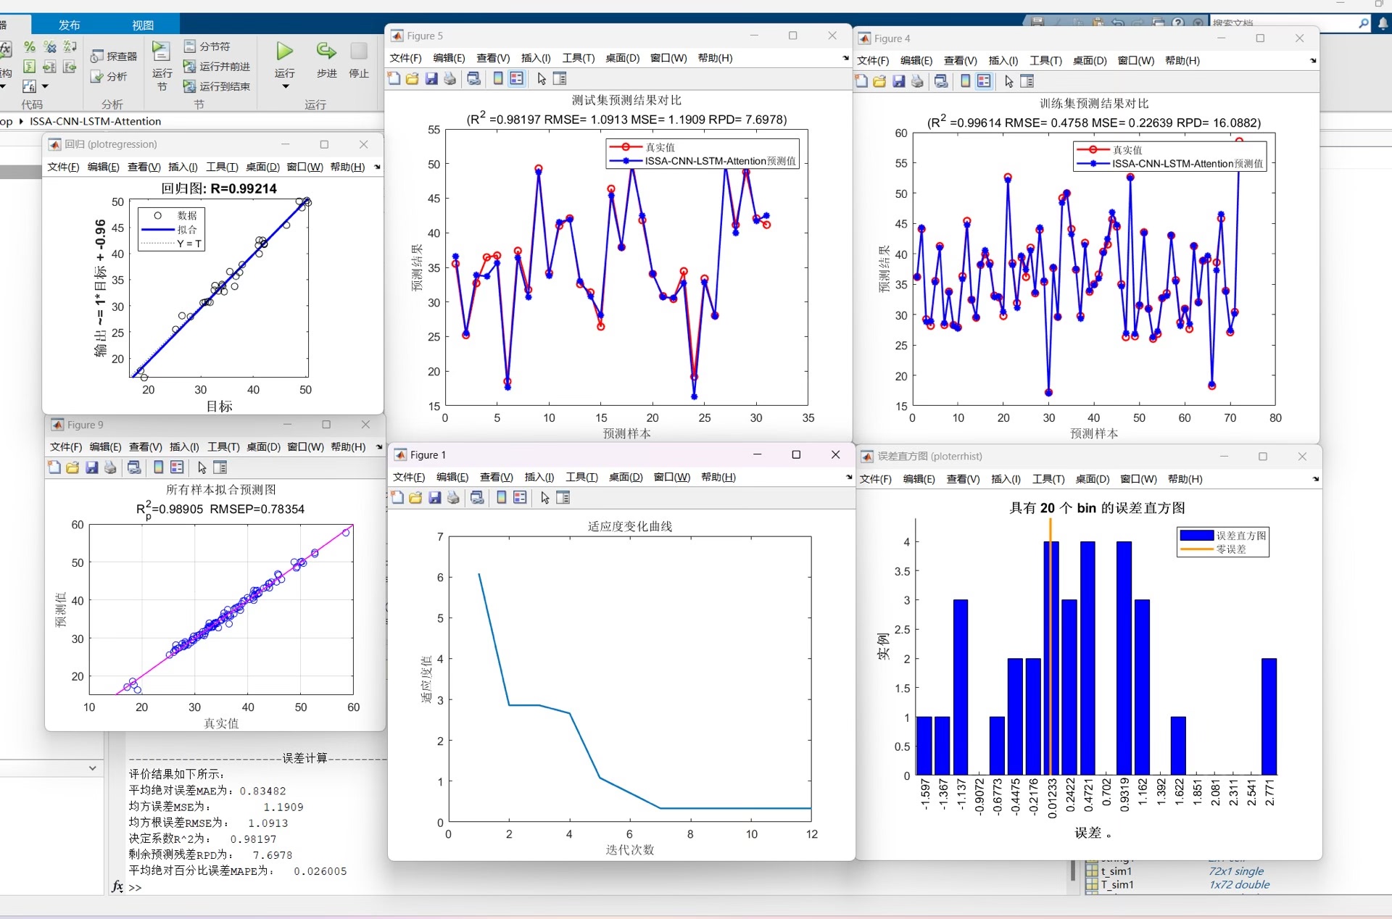The width and height of the screenshot is (1392, 919).
Task: Open file icon in Figure 1 toolbar
Action: point(415,498)
